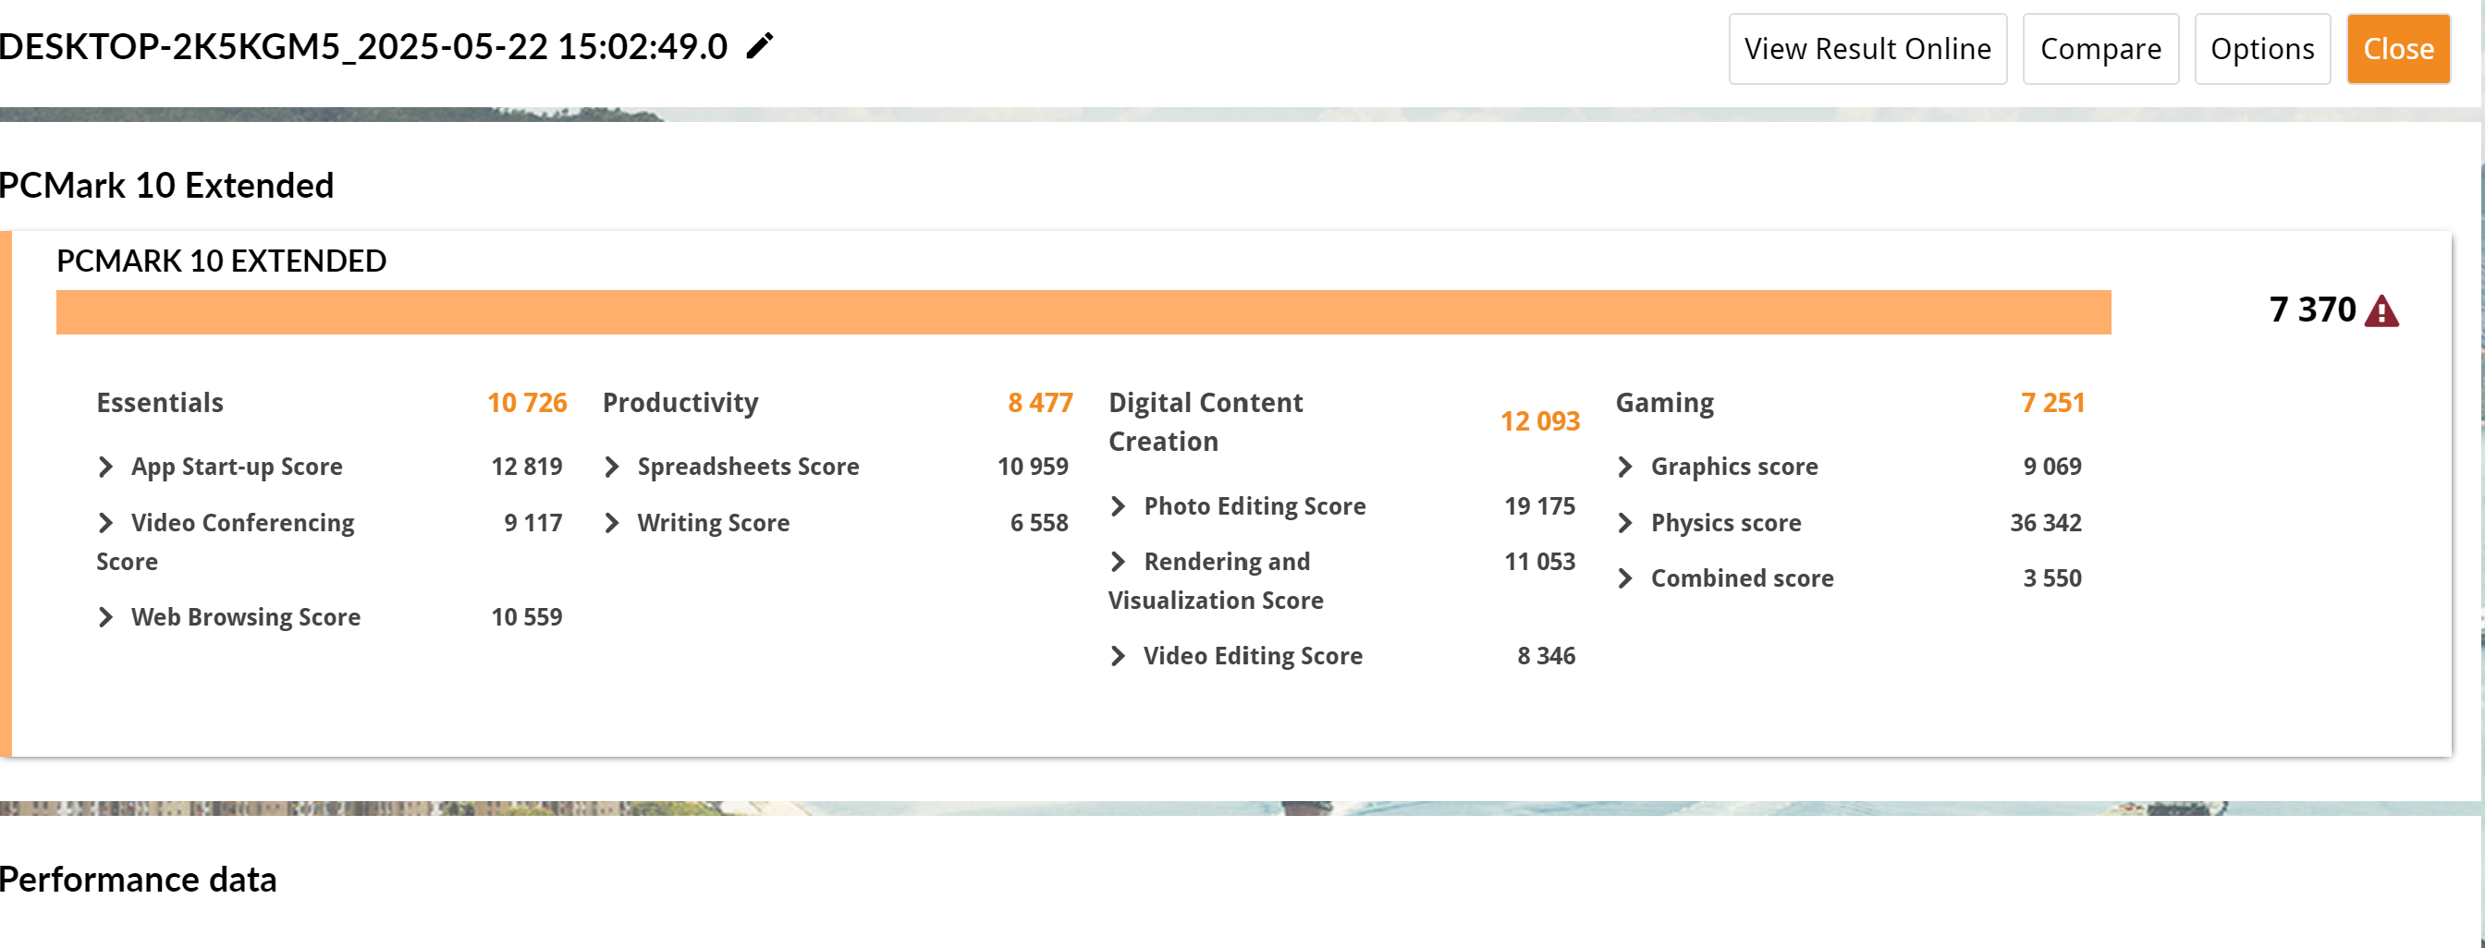Click Digital Content Creation score 12 093
This screenshot has width=2485, height=948.
(1539, 421)
